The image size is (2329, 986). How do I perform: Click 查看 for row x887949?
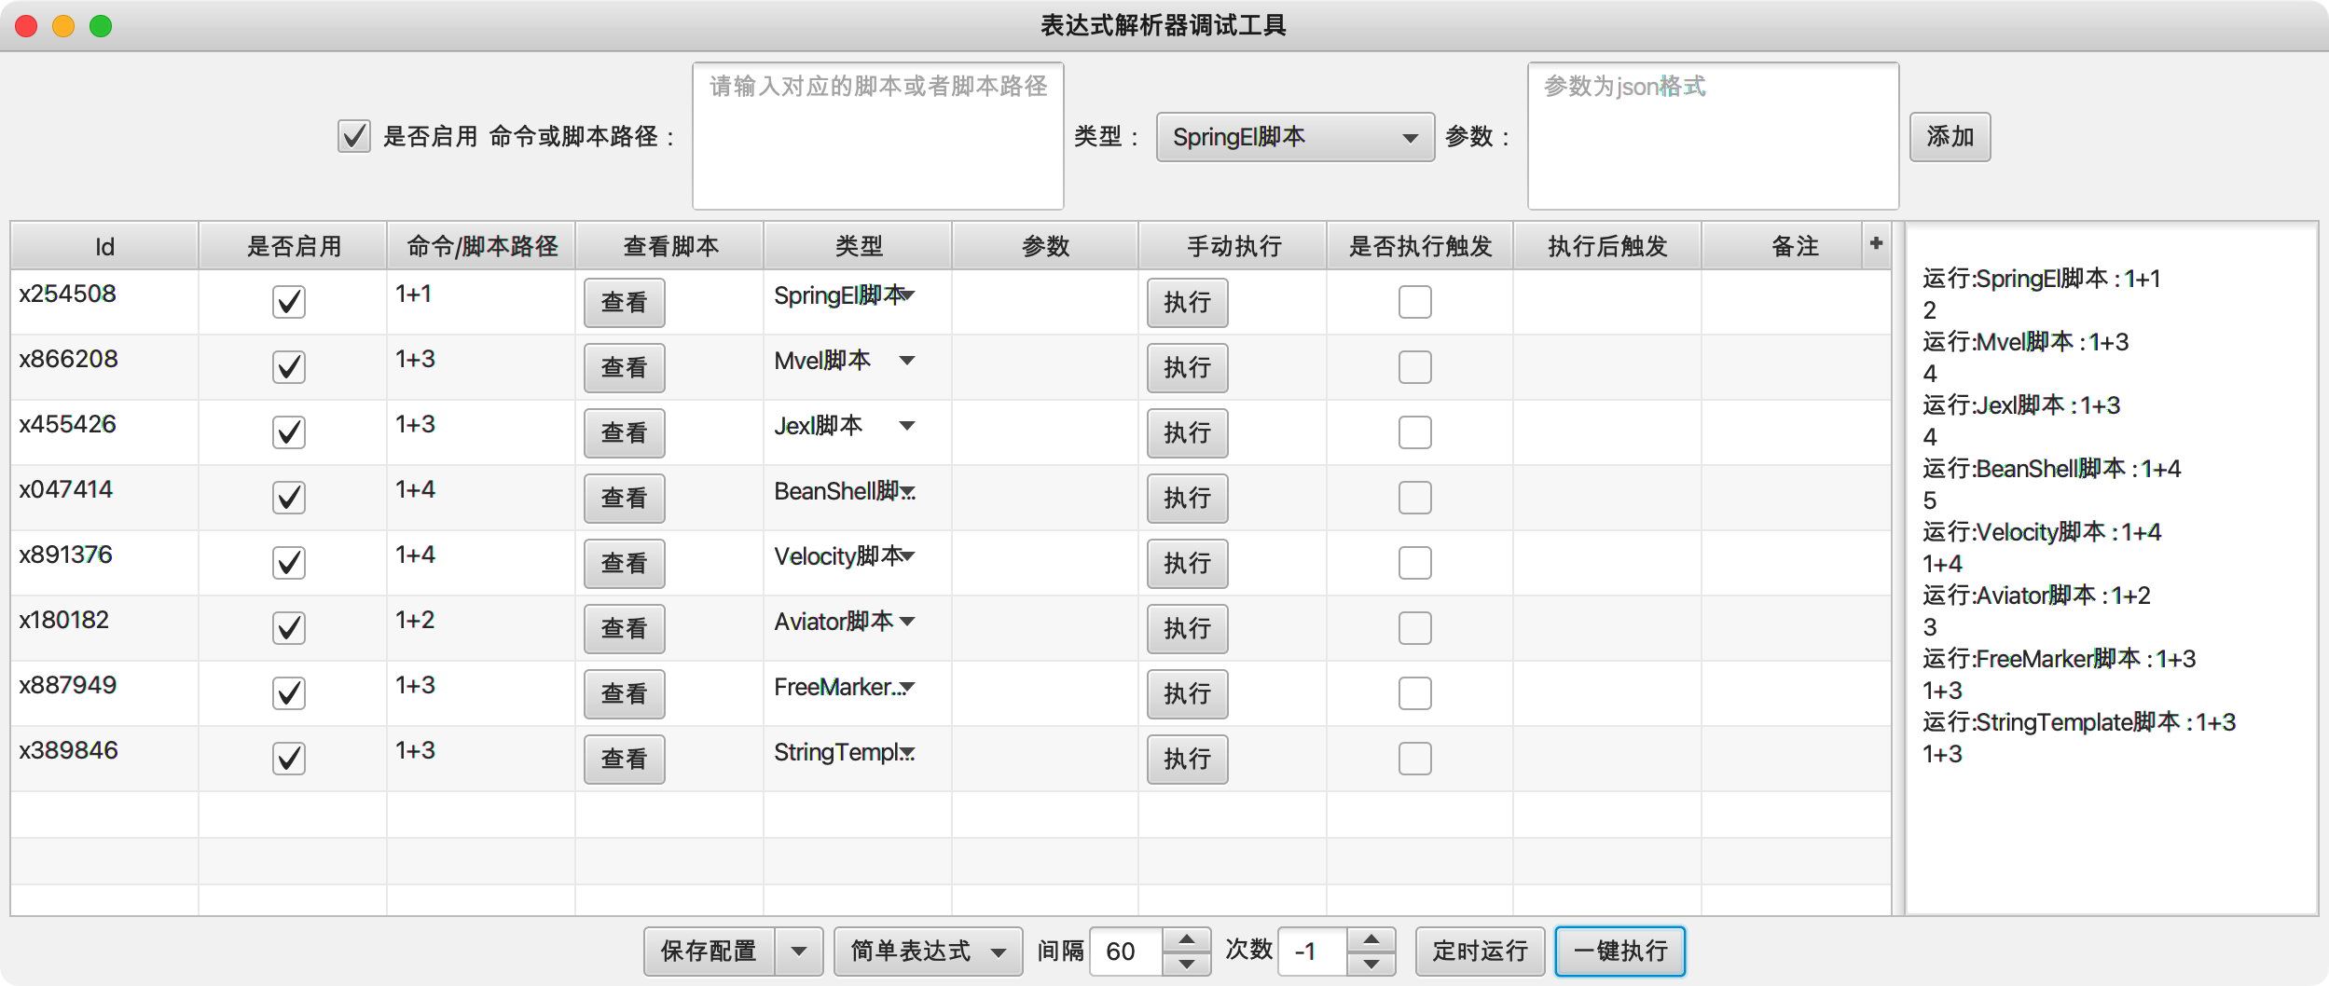624,694
